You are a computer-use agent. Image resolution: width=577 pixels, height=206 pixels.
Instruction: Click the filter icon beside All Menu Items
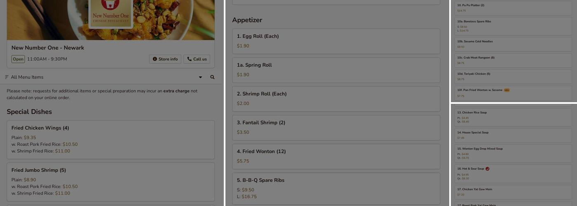coord(7,77)
